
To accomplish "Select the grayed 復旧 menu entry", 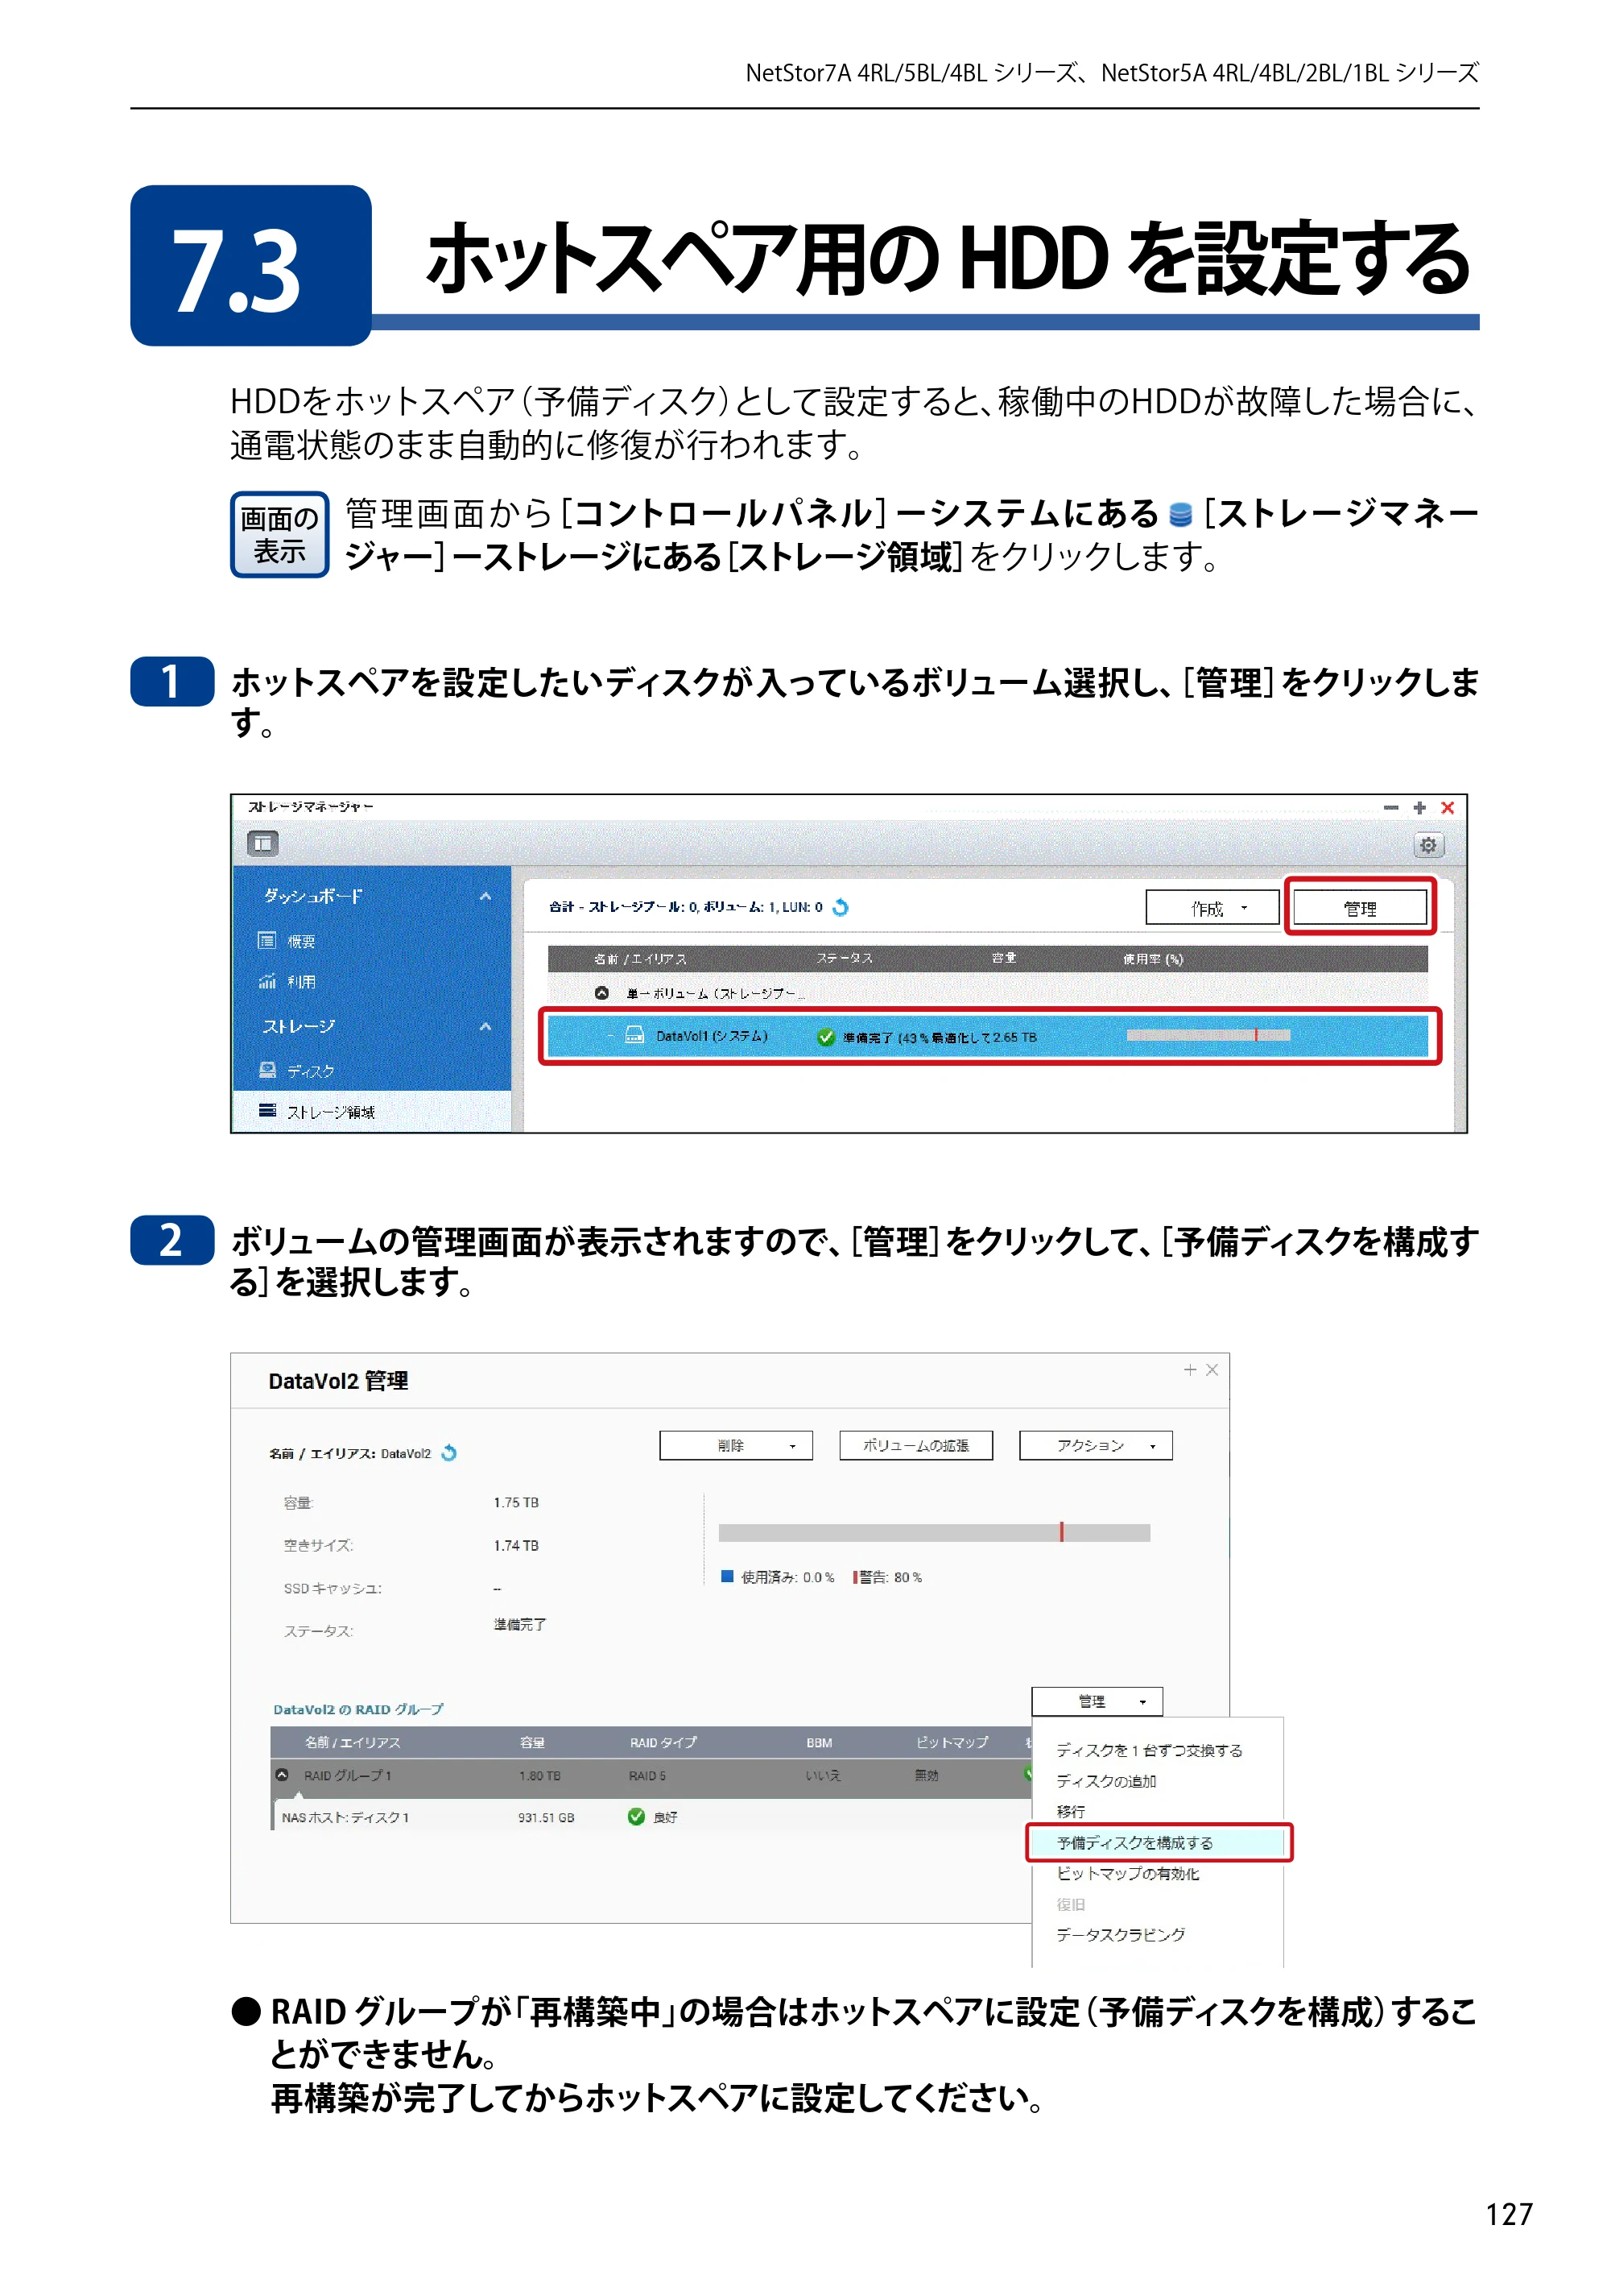I will pyautogui.click(x=1070, y=1904).
